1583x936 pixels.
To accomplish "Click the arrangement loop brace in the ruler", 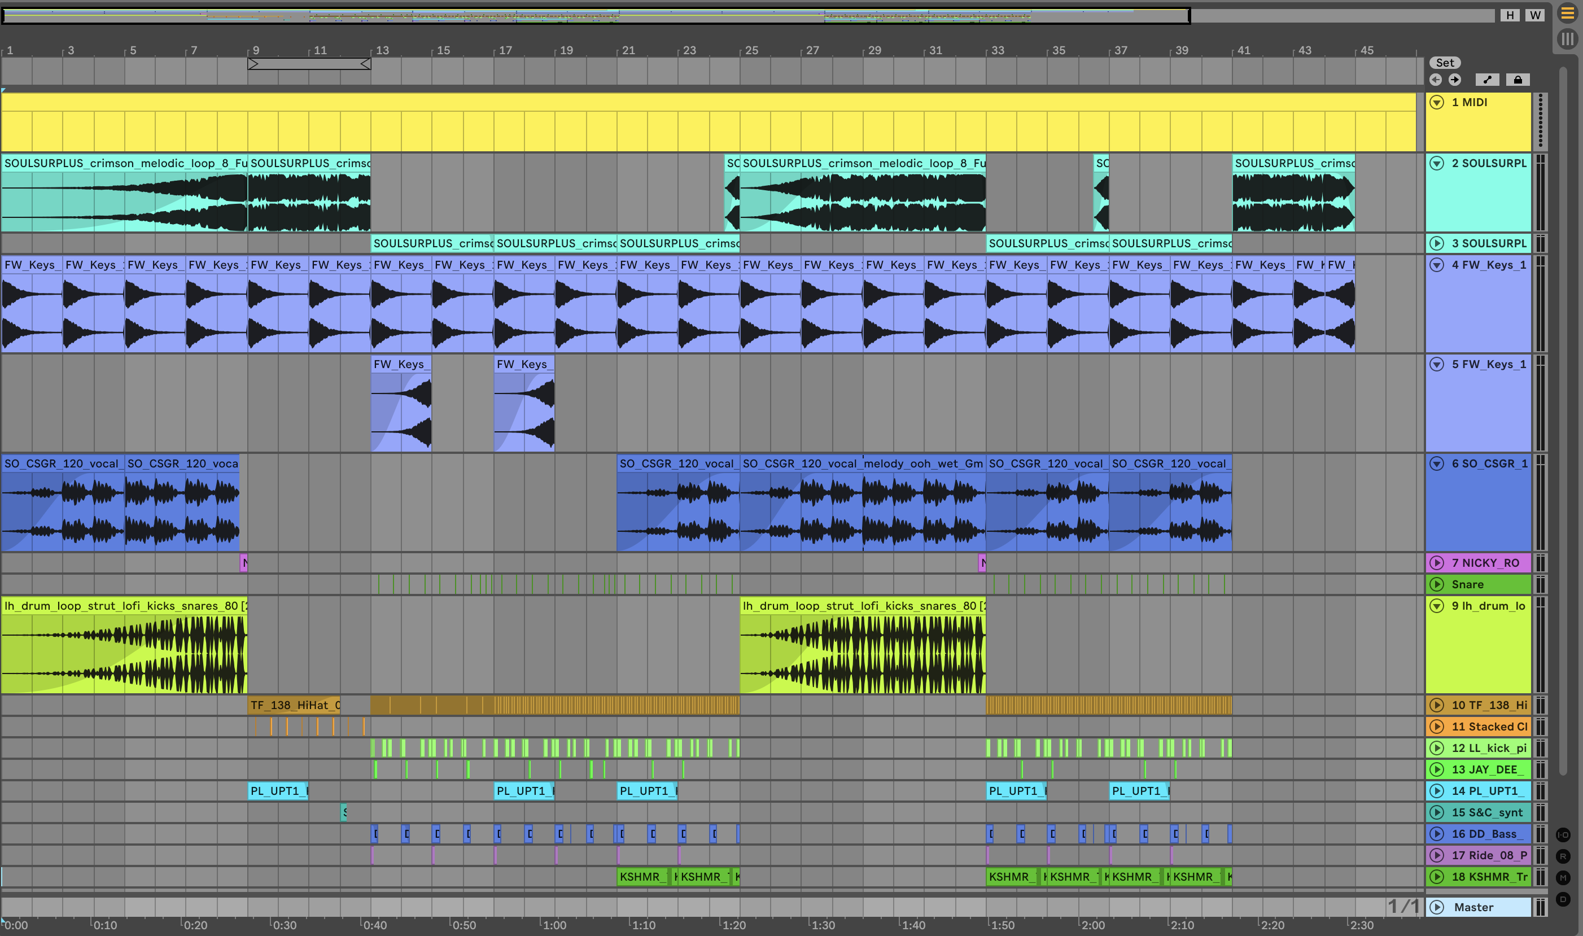I will tap(309, 64).
